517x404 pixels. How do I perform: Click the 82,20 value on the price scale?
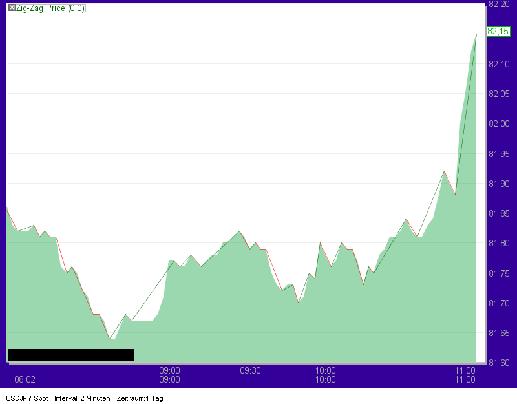point(500,6)
